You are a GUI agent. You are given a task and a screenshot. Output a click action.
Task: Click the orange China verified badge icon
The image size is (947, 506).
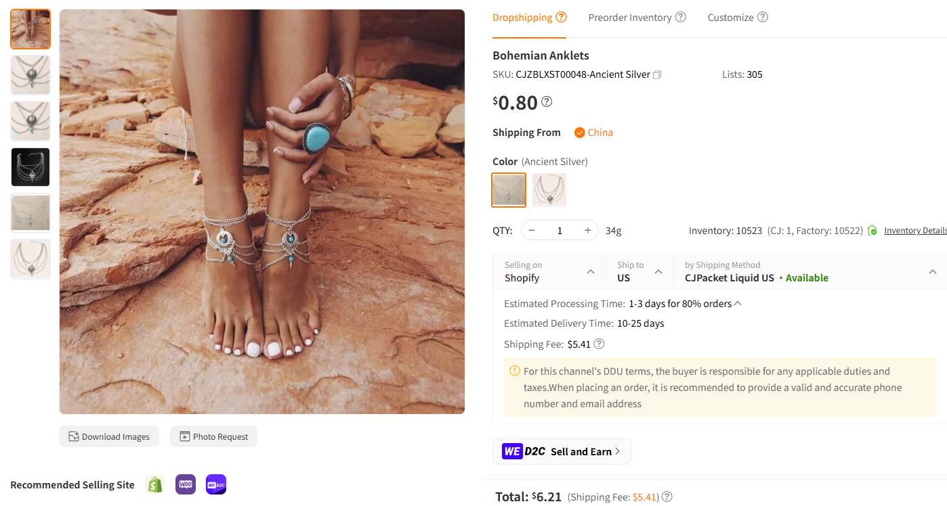[x=578, y=133]
